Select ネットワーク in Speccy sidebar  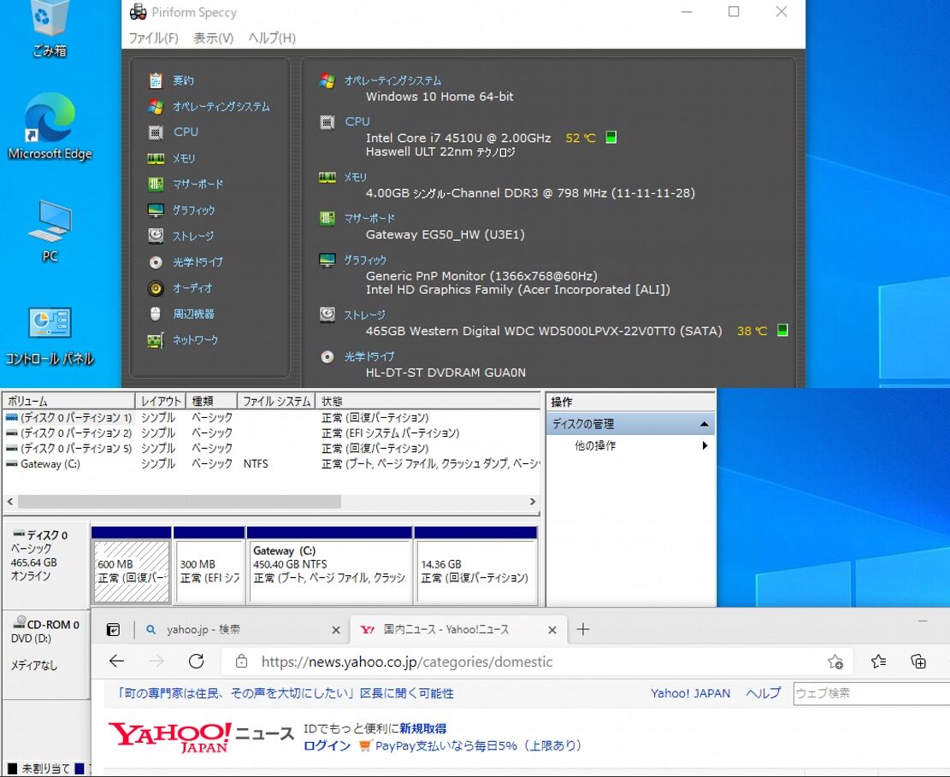[x=195, y=339]
